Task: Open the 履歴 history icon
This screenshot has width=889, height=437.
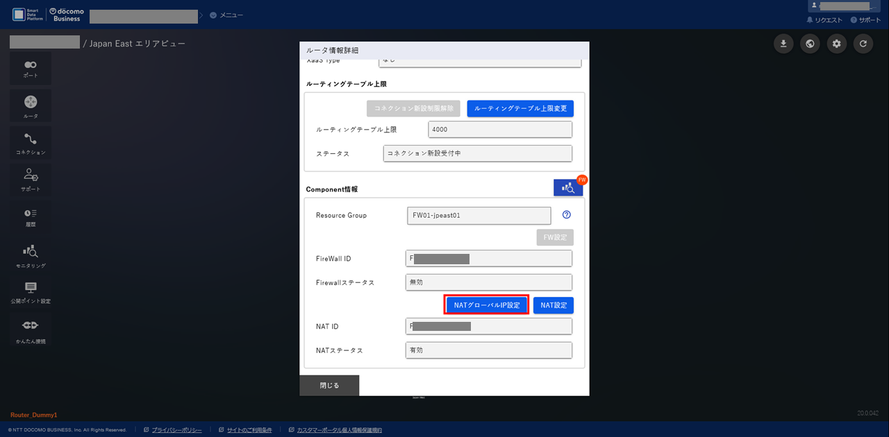Action: (x=31, y=216)
